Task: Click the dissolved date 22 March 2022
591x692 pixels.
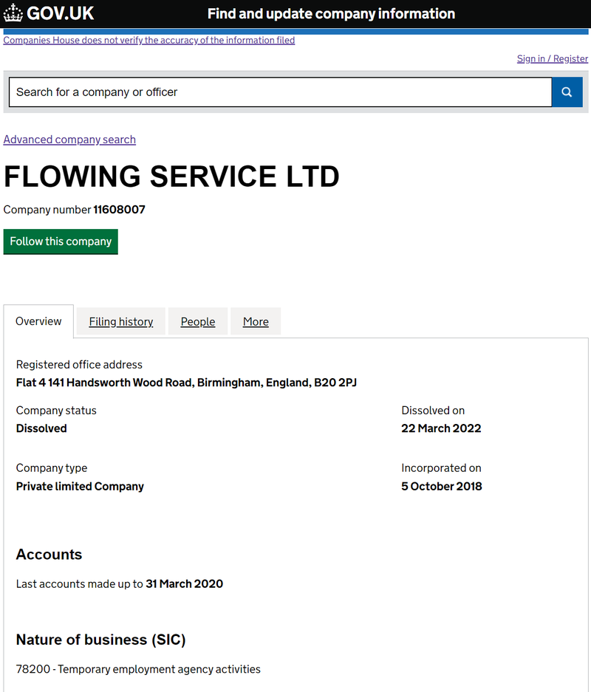Action: (x=441, y=428)
